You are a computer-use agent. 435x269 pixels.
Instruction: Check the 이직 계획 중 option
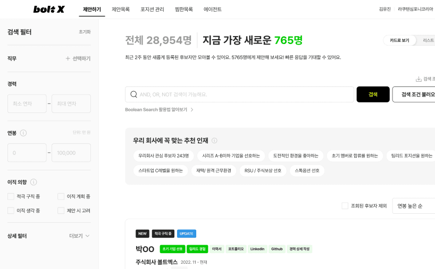click(61, 196)
